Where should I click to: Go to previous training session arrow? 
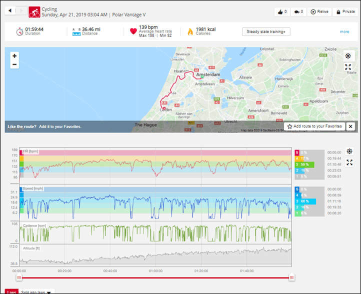10,10
